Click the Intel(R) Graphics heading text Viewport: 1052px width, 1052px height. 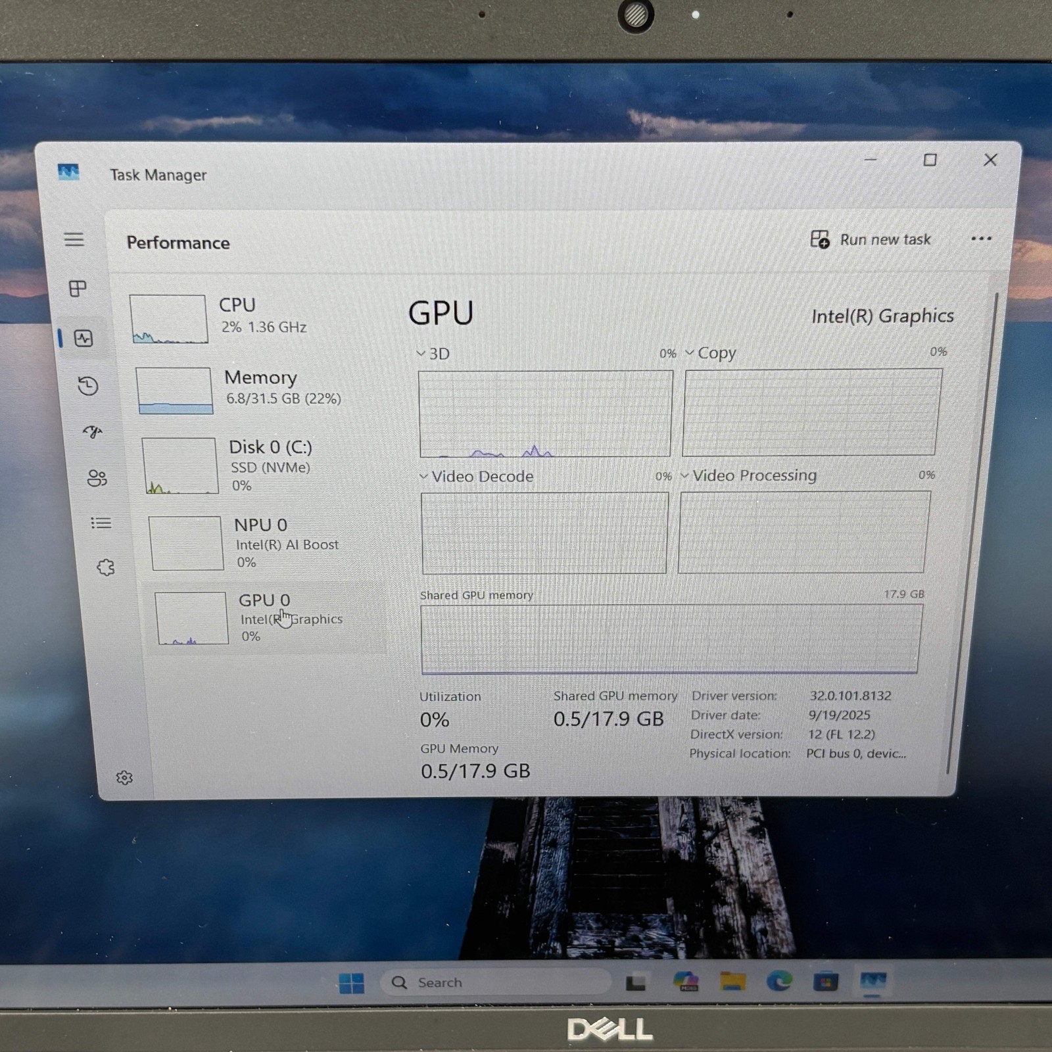pyautogui.click(x=882, y=316)
